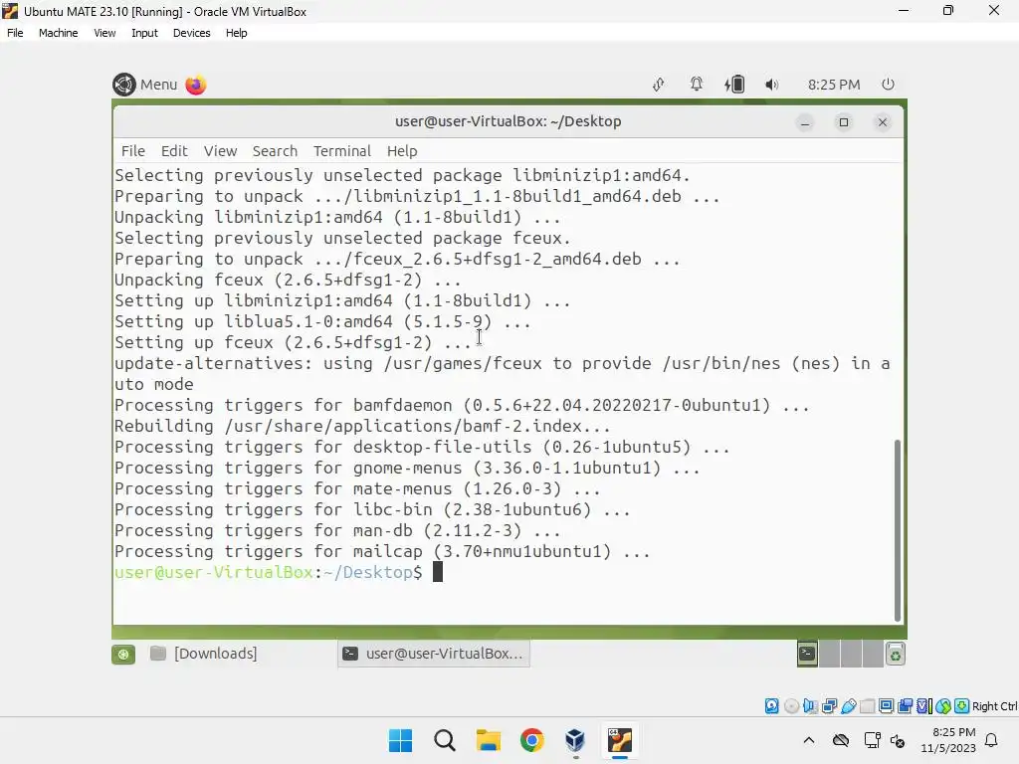The image size is (1019, 764).
Task: Click the USB devices indicator in VirtualBox status bar
Action: coord(848,706)
